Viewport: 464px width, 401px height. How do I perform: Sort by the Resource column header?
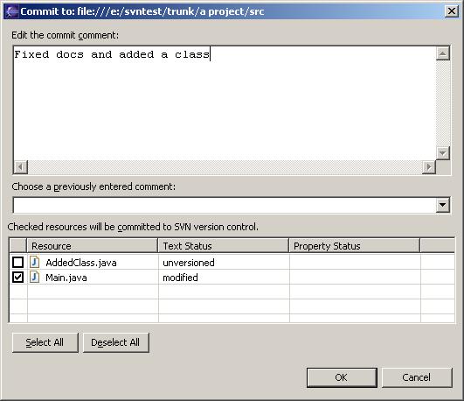pos(93,246)
